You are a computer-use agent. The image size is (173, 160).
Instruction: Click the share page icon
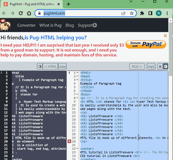(123, 13)
